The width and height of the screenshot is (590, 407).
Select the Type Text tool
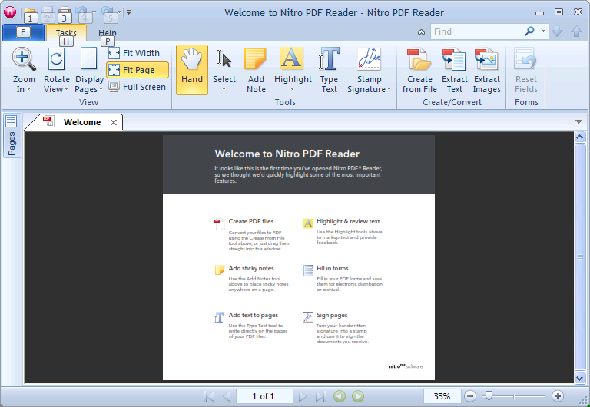(330, 70)
